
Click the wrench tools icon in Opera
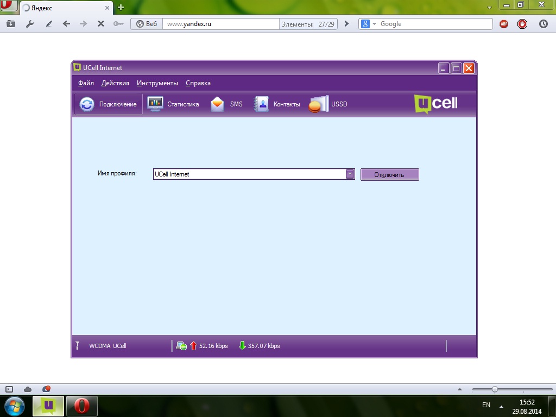[30, 24]
